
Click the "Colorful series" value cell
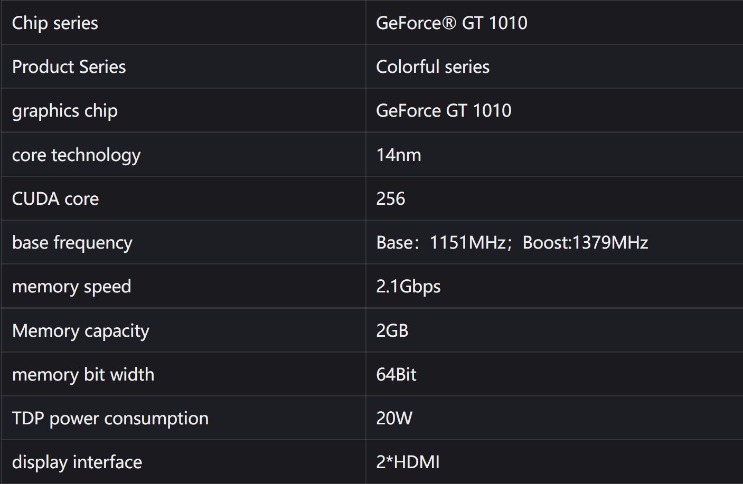[432, 67]
